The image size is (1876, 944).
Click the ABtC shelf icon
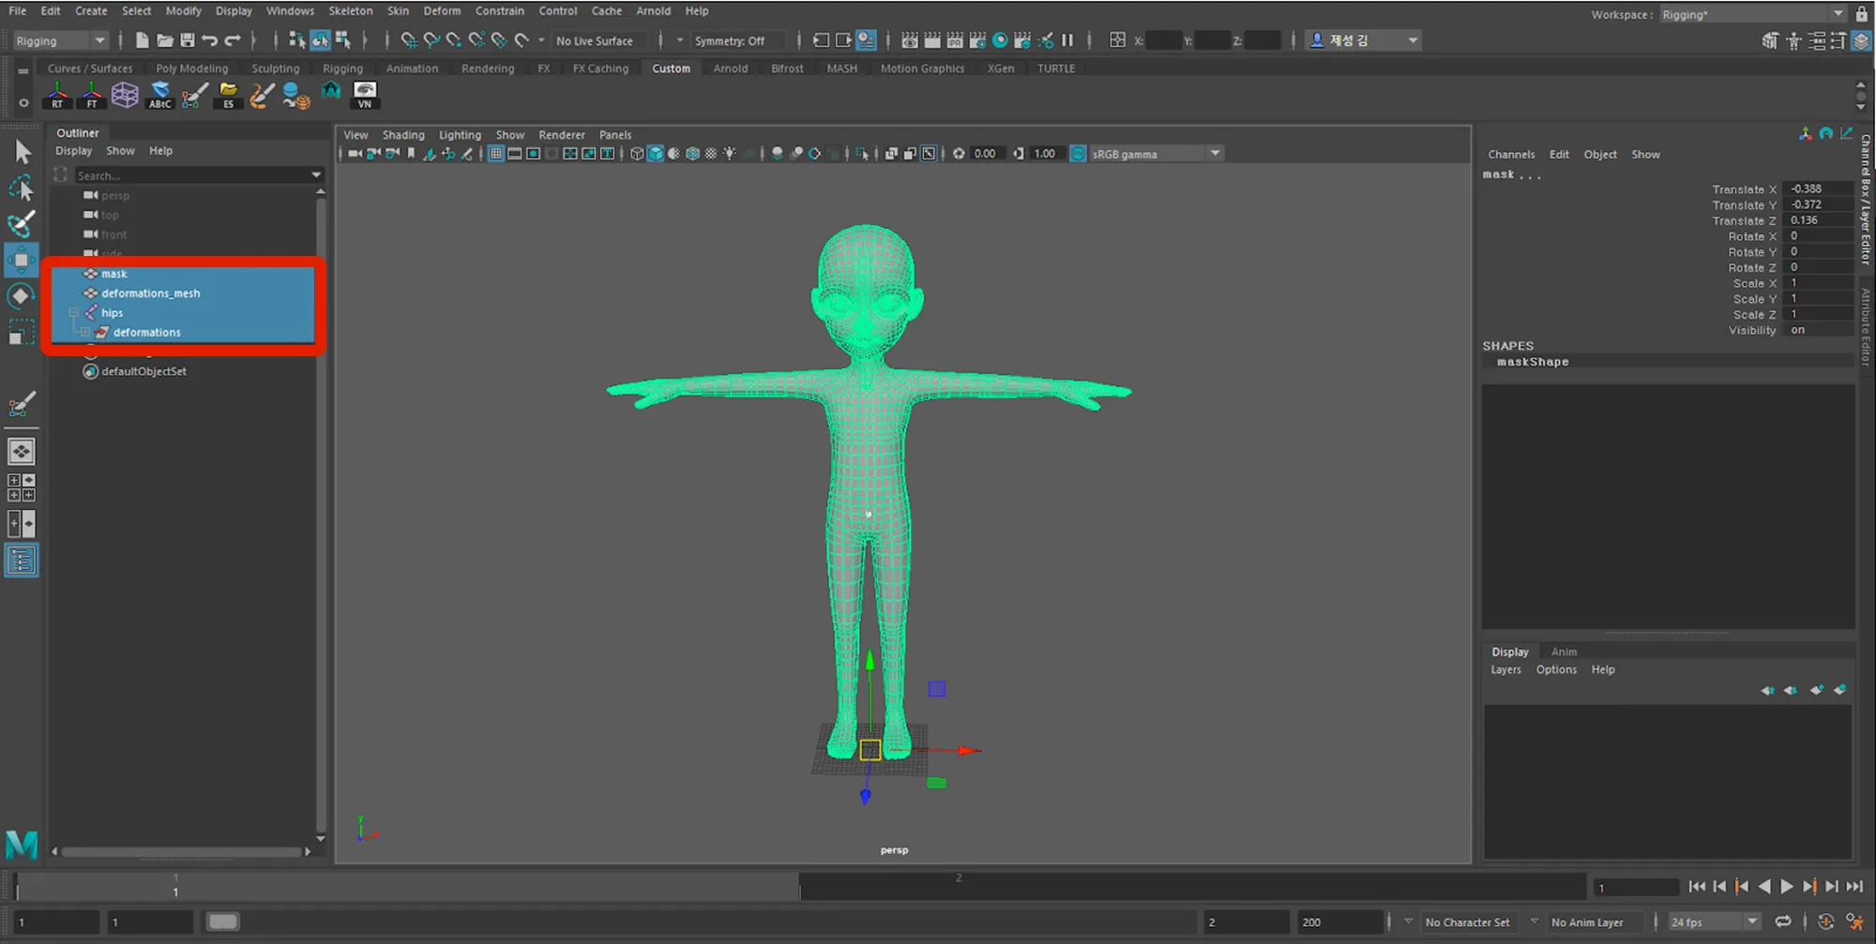(160, 95)
